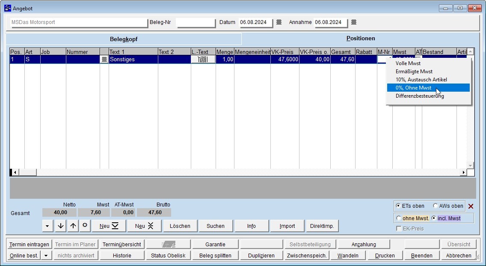The height and width of the screenshot is (266, 486).
Task: Click the M-Nr cell dropdown in row 1
Action: click(x=384, y=59)
